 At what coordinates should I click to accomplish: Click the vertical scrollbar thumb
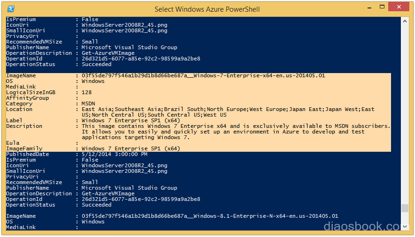point(405,208)
